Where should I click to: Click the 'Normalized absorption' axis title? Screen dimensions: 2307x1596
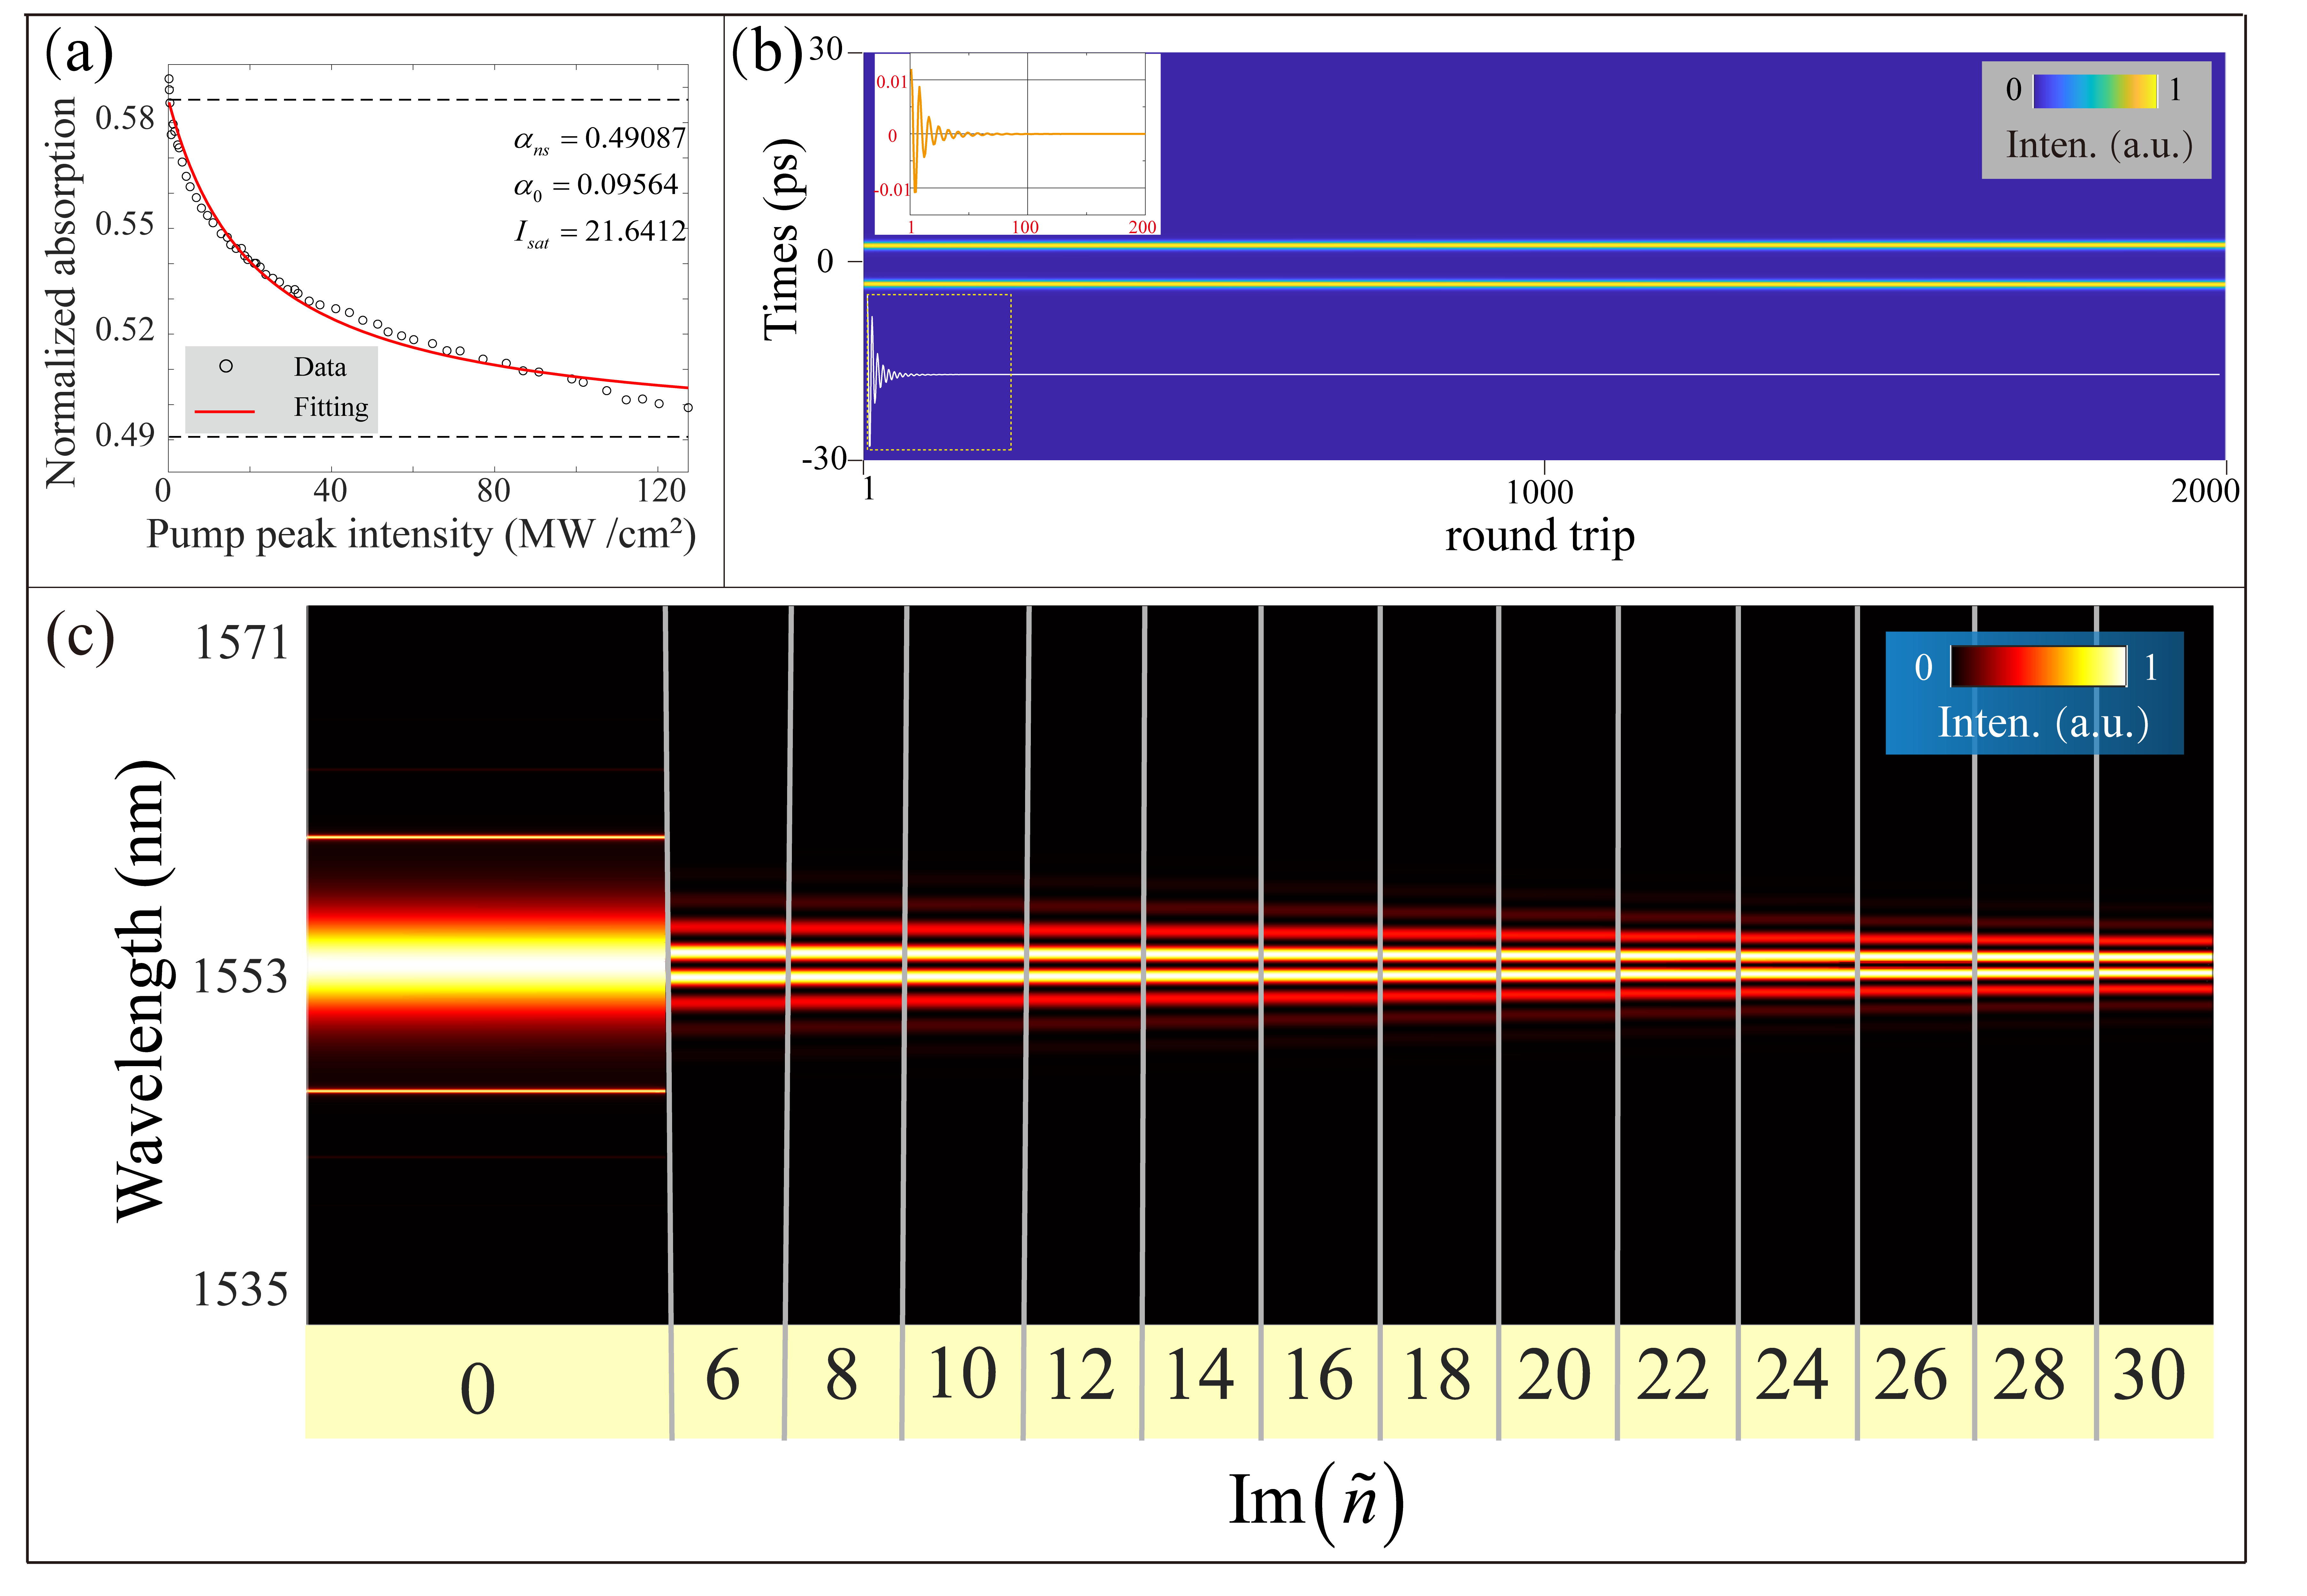61,292
